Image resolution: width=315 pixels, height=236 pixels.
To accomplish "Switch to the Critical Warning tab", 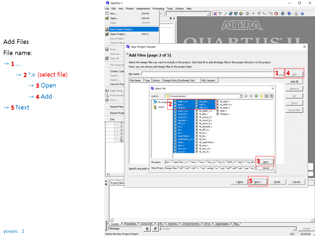I will pyautogui.click(x=191, y=224).
